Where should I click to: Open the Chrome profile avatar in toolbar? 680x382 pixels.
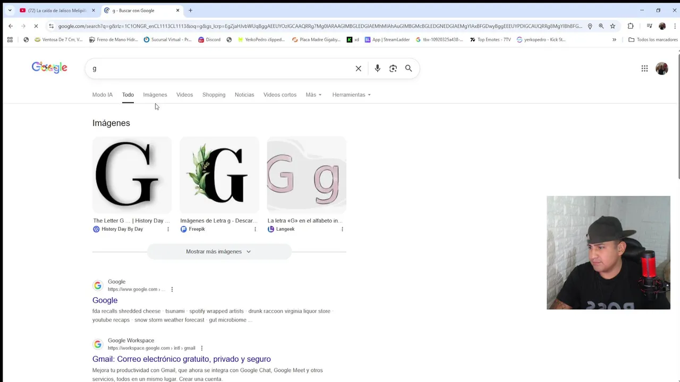click(x=662, y=26)
